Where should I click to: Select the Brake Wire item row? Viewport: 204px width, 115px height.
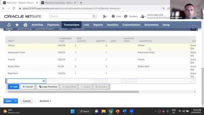101,68
